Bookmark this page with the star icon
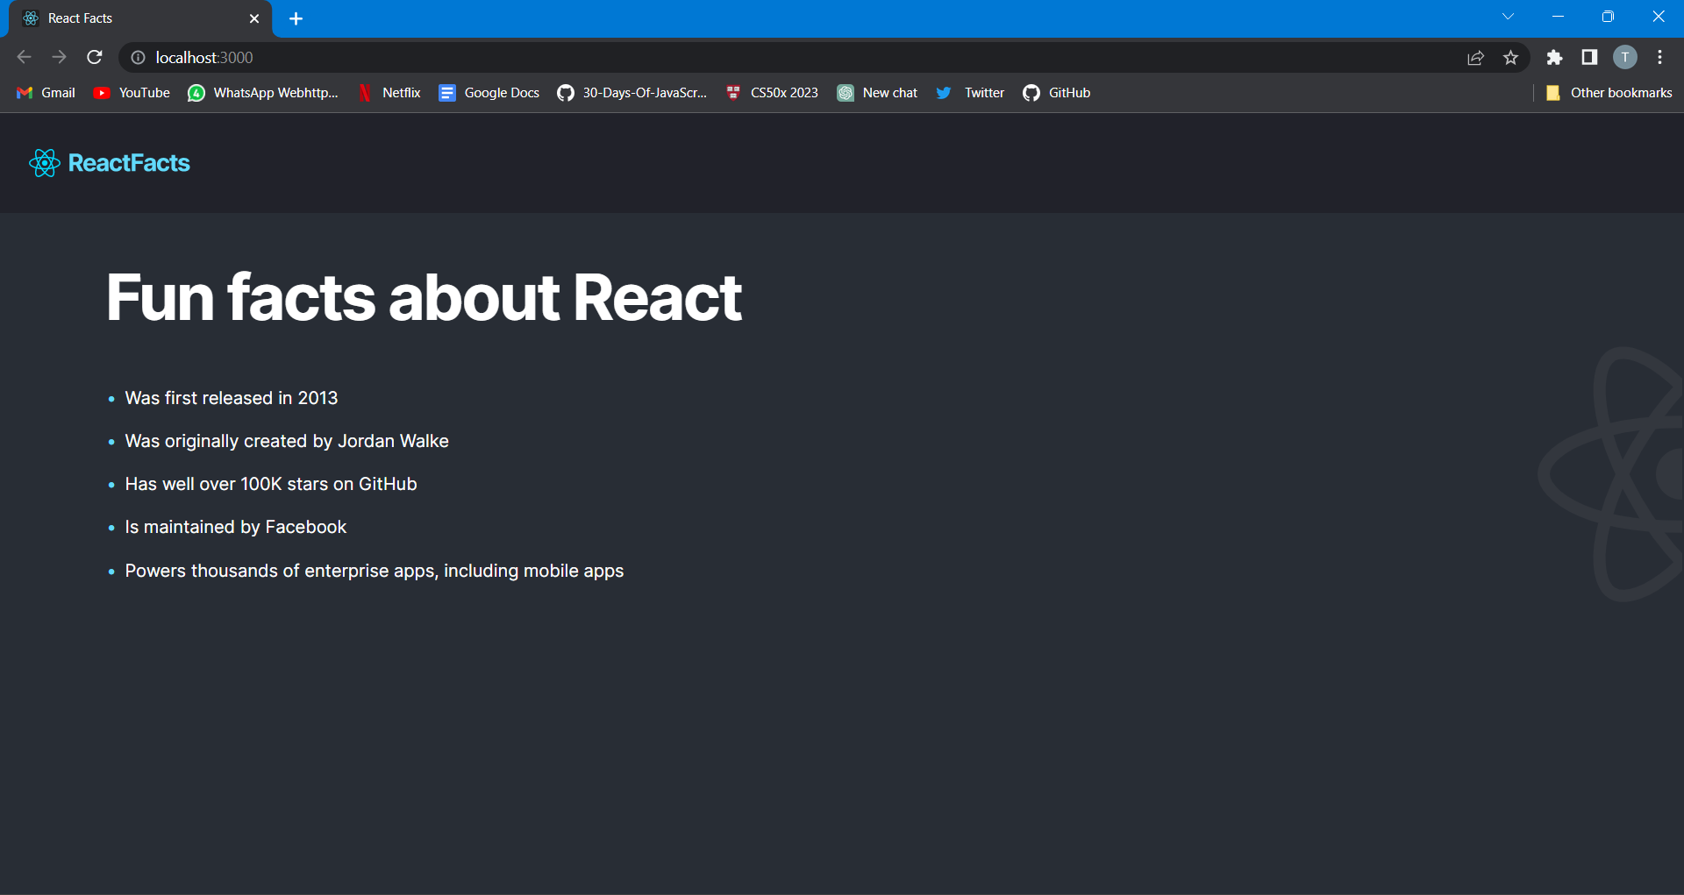The image size is (1684, 895). click(x=1511, y=57)
